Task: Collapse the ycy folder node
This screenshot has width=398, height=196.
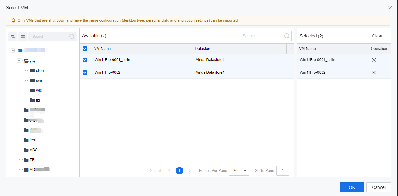Action: (19, 61)
